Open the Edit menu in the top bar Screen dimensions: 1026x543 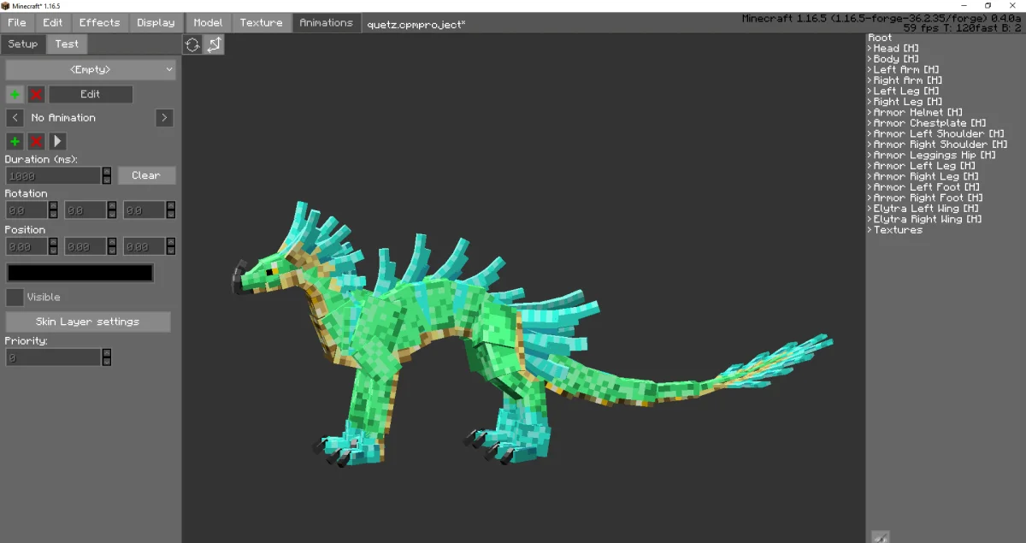(53, 23)
